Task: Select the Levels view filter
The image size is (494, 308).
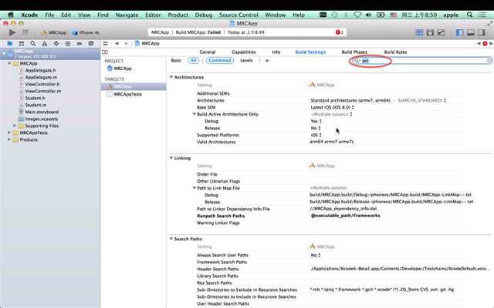Action: click(x=246, y=60)
